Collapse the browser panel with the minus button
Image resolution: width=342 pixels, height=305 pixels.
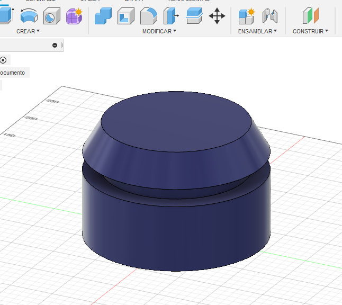55,46
